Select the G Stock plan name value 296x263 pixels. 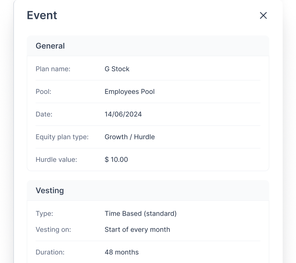pyautogui.click(x=117, y=69)
